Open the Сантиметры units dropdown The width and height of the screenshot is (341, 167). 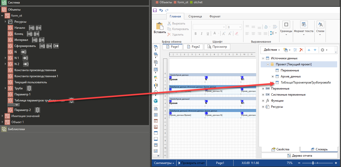click(164, 163)
